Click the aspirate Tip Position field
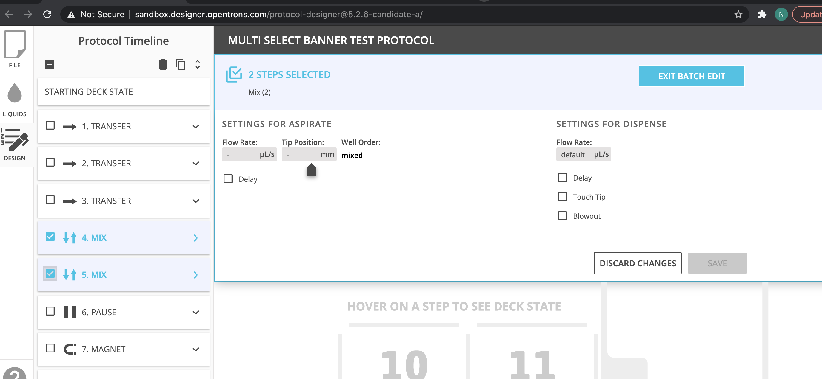 309,154
